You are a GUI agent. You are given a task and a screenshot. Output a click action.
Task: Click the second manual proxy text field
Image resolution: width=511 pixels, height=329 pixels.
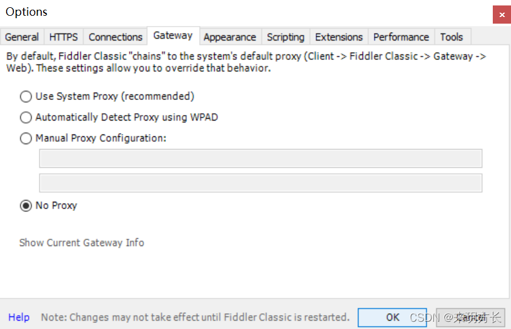261,183
